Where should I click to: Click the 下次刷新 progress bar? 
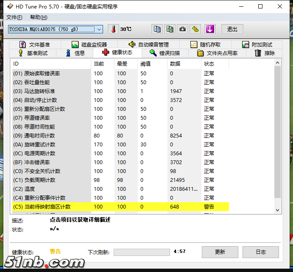coord(142,252)
